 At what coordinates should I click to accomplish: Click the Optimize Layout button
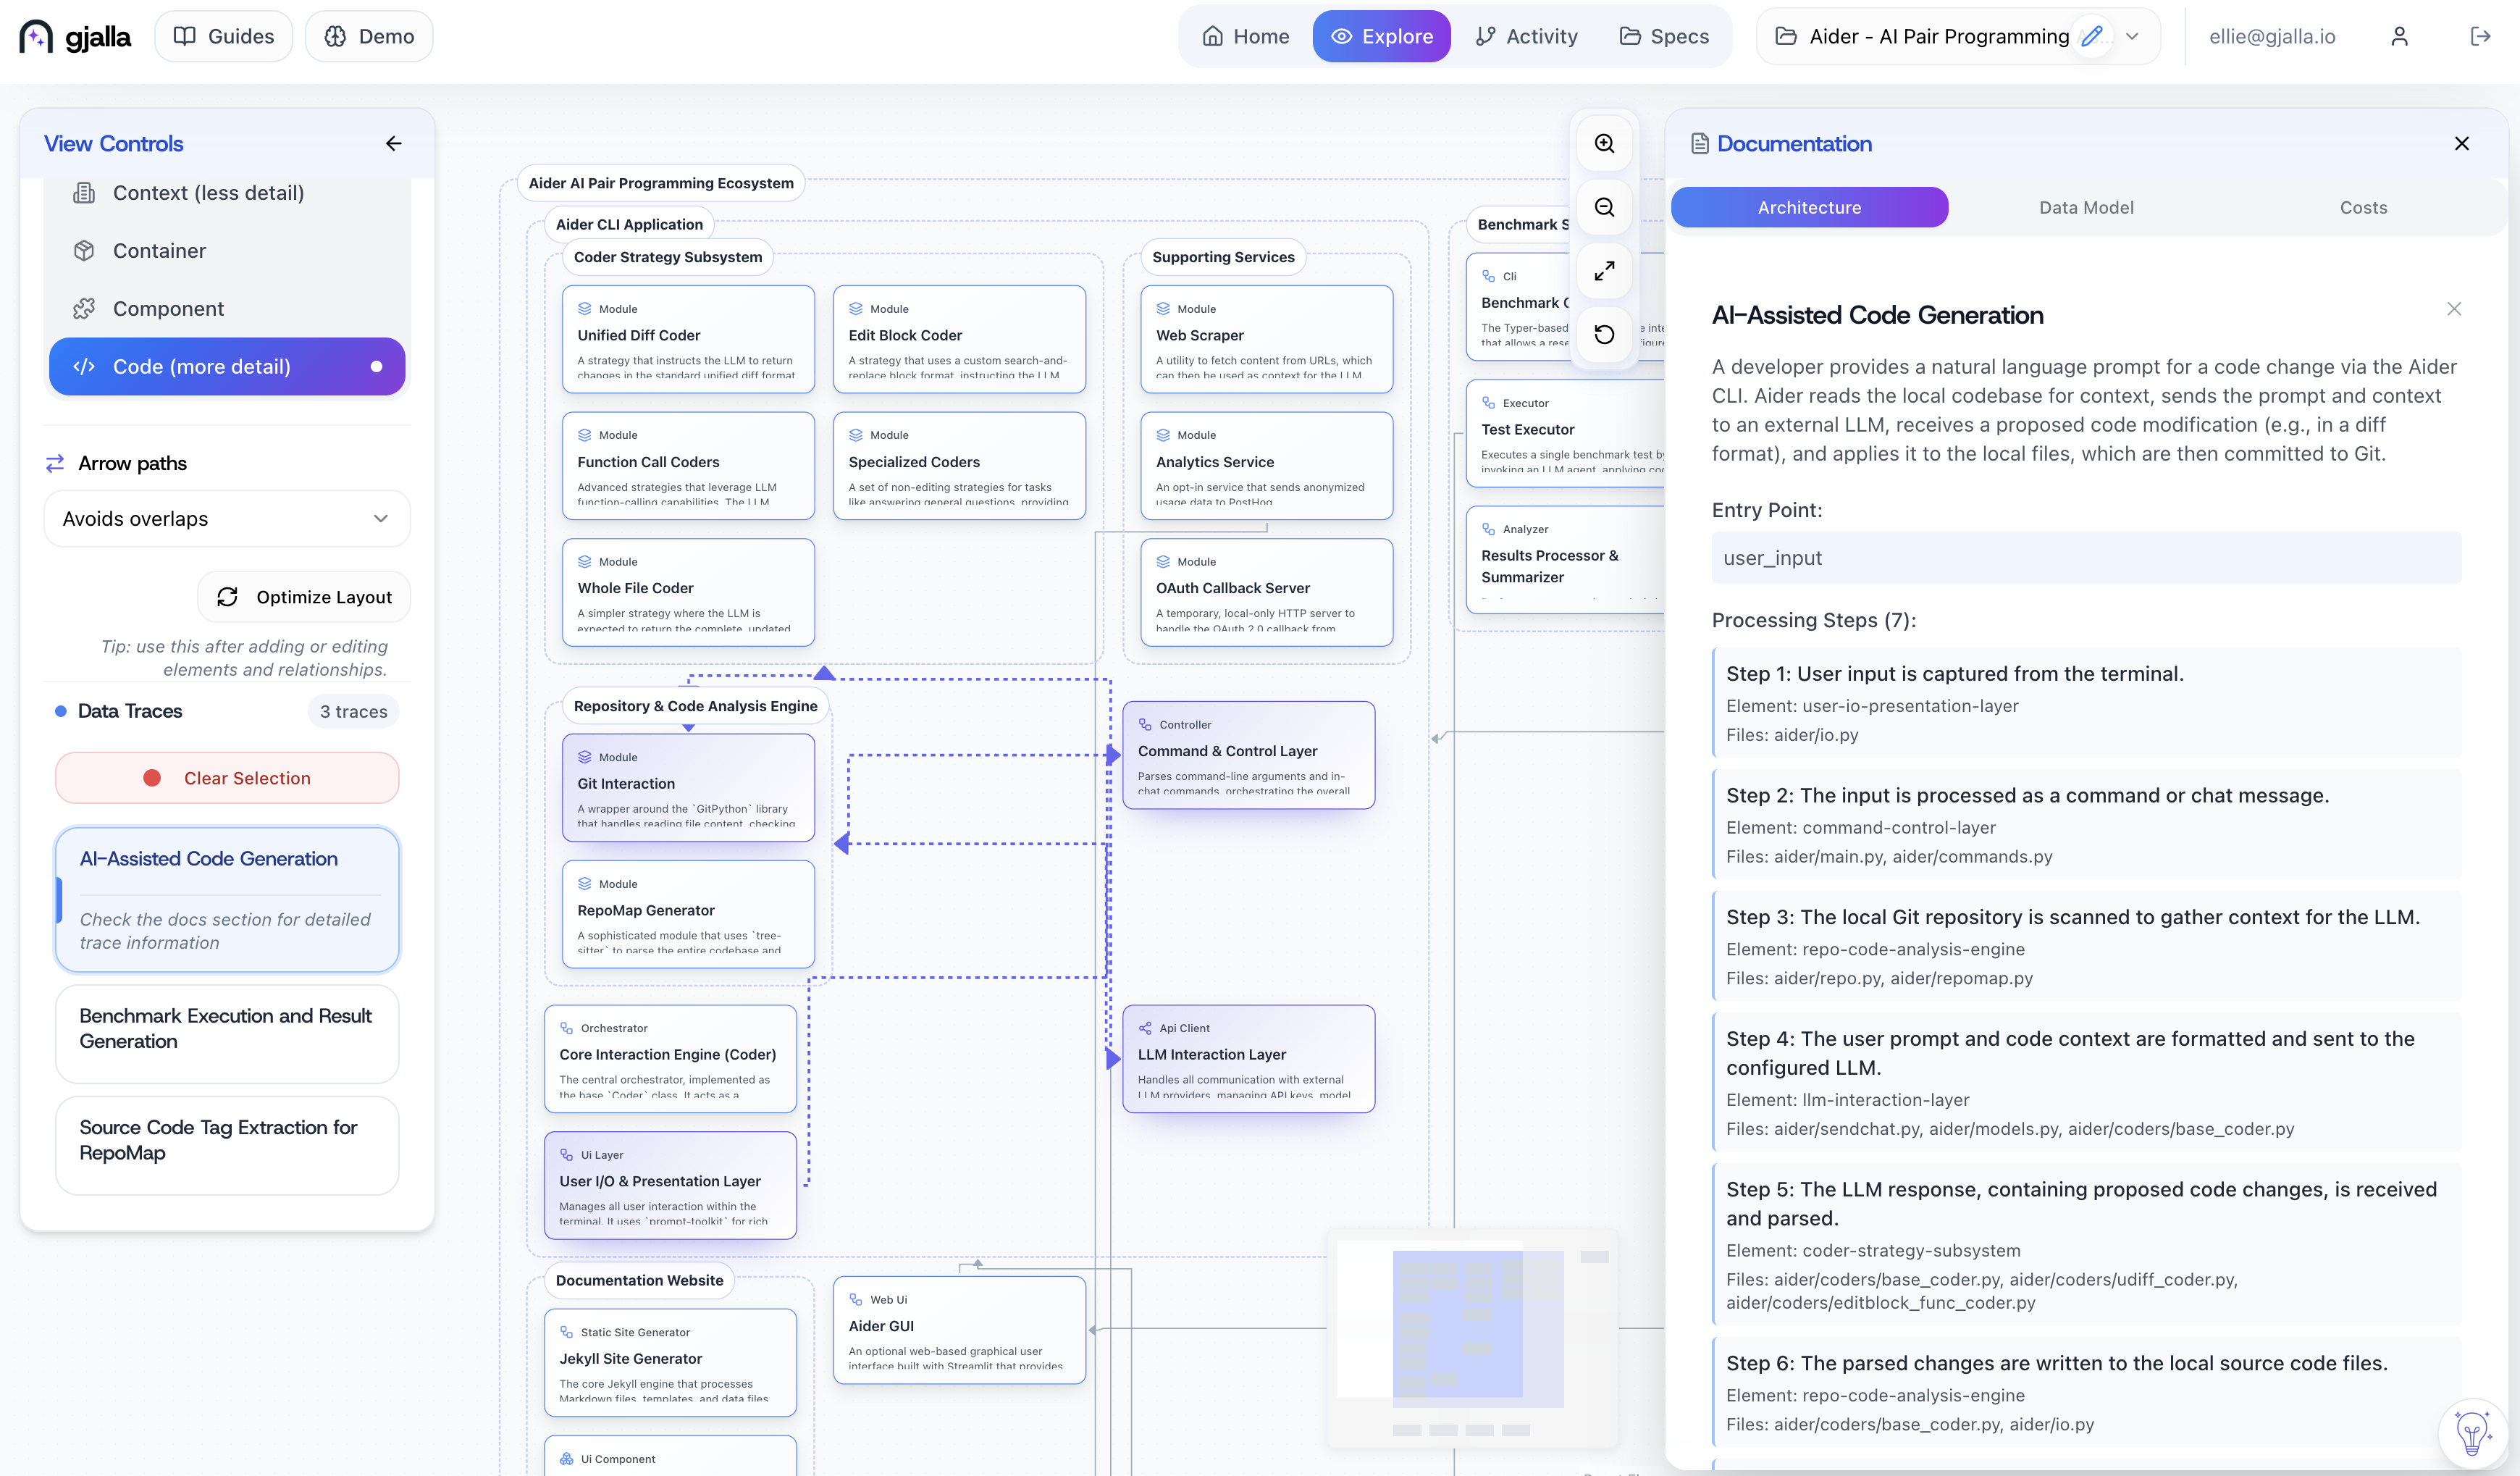[x=304, y=597]
